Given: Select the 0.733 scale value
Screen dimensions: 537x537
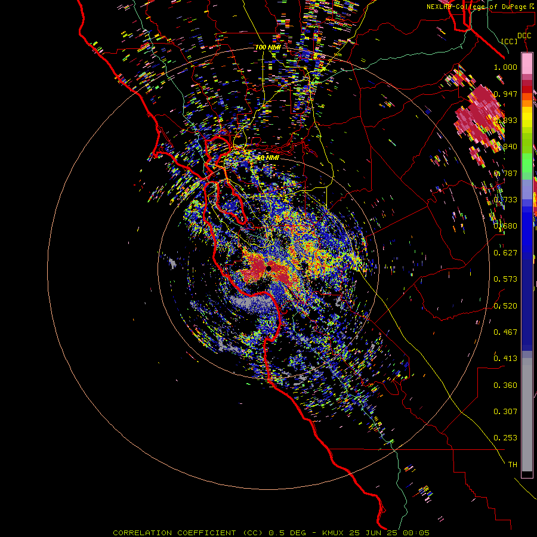Looking at the screenshot, I should [505, 200].
